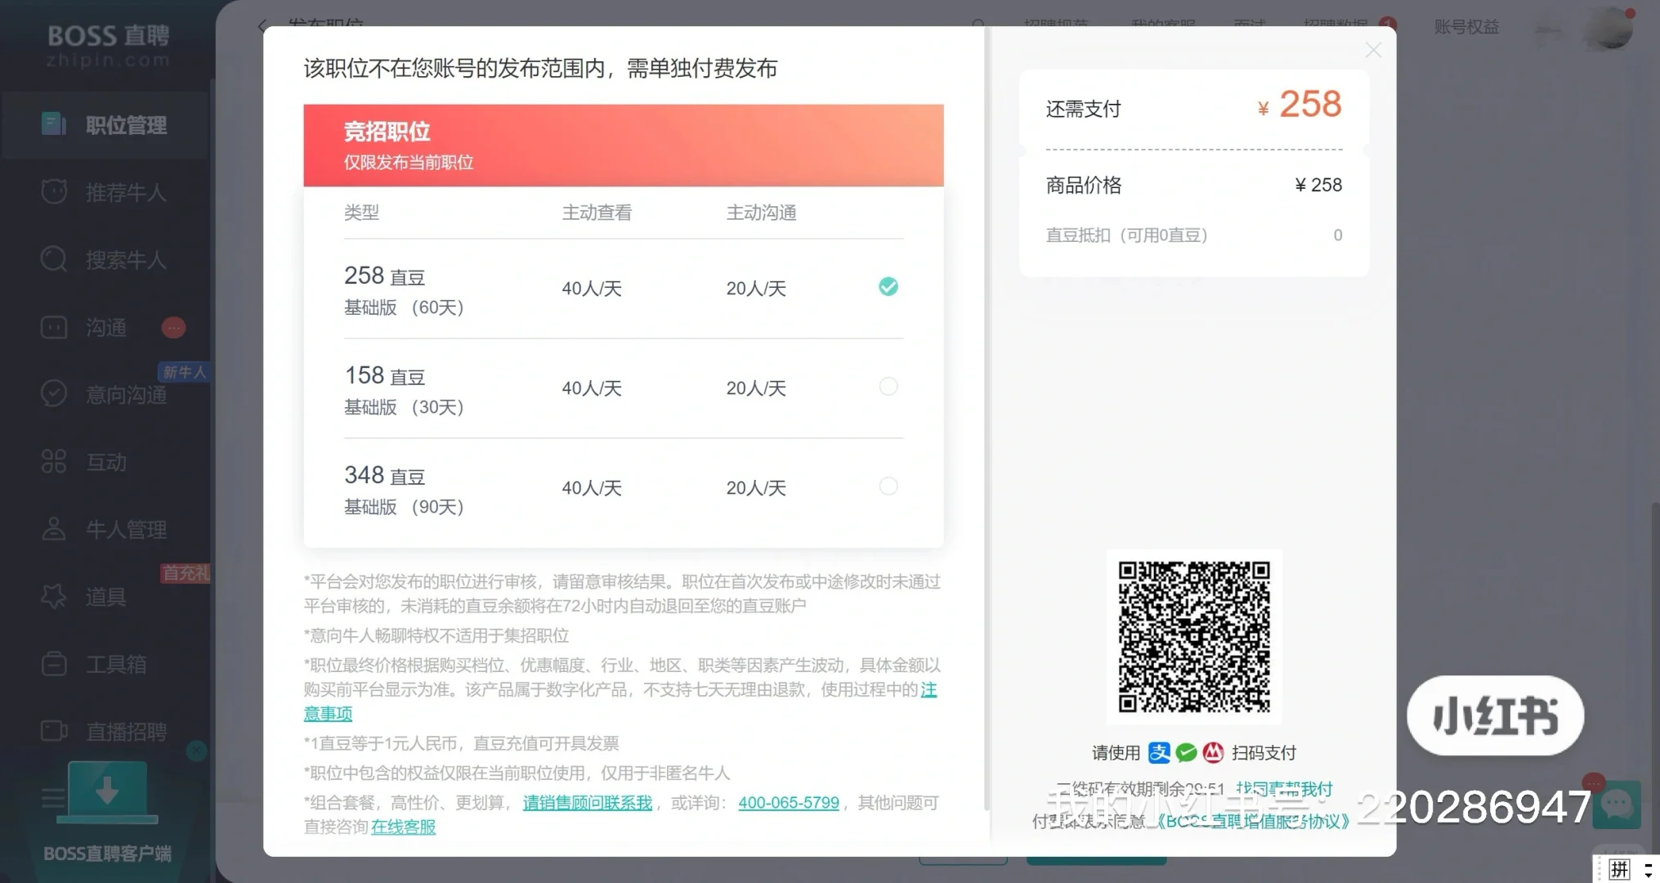Keep the 258 直豆 plan selected
The height and width of the screenshot is (883, 1660).
(x=888, y=286)
